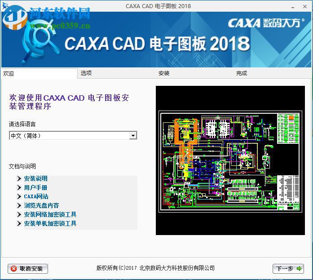The image size is (313, 280).
Task: Click the 取消安装 button
Action: click(28, 269)
